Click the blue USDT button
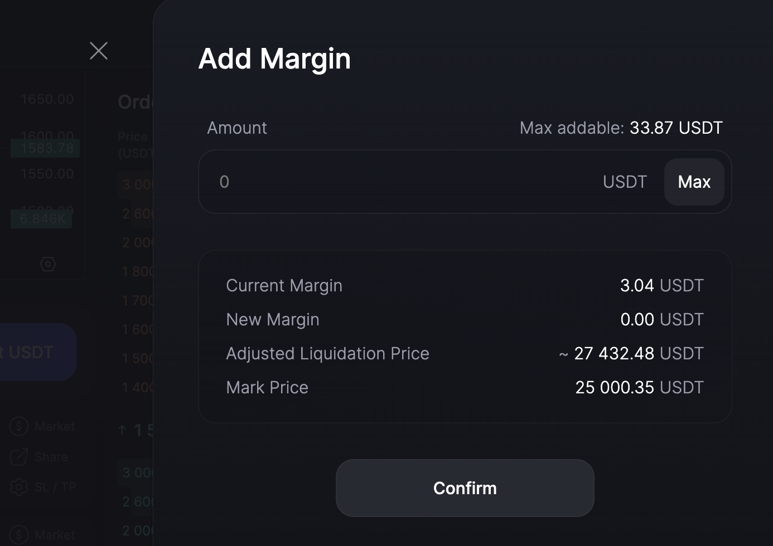The width and height of the screenshot is (773, 546). point(33,352)
